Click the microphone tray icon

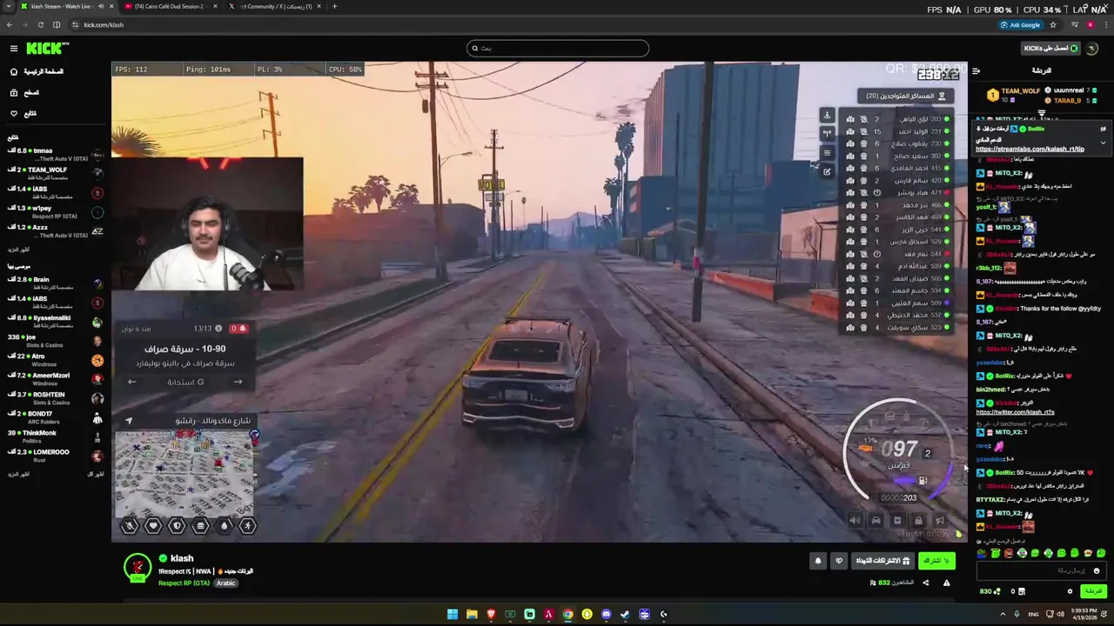[x=1017, y=614]
